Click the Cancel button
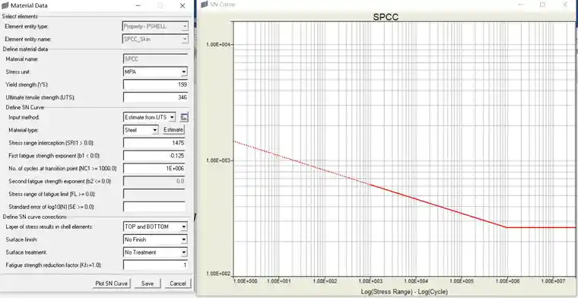Screen dimensions: 578x298 click(x=178, y=284)
